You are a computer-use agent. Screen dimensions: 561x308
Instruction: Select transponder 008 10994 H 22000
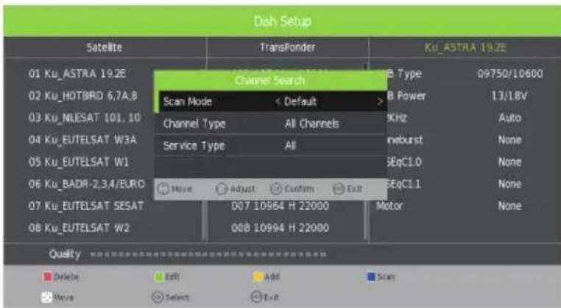(x=280, y=228)
